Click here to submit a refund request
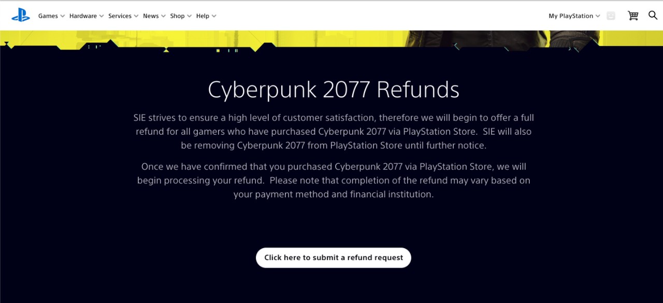Screen dimensions: 663x303 click(x=333, y=257)
